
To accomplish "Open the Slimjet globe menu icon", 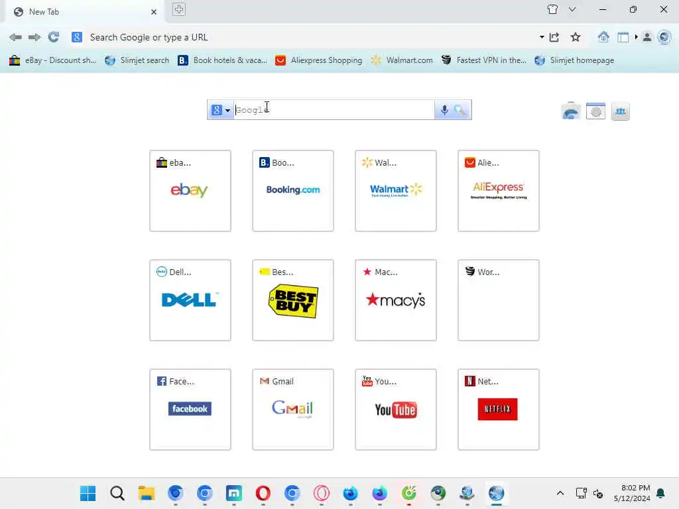I will click(664, 37).
